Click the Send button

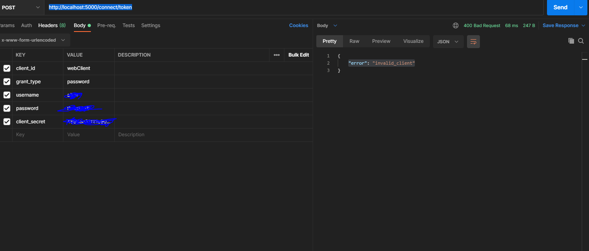click(x=560, y=7)
